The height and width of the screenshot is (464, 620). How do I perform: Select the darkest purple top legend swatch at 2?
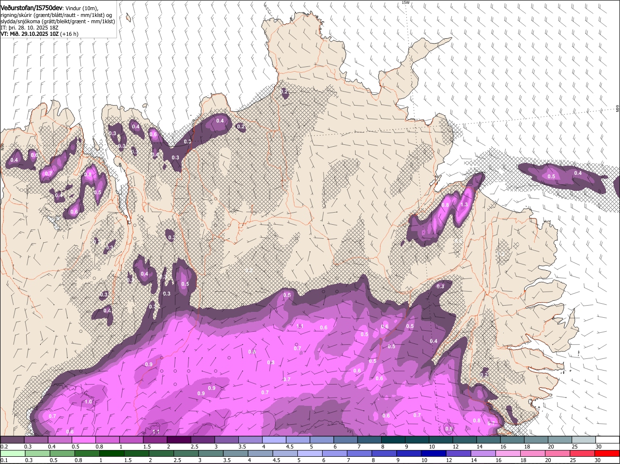tap(179, 440)
